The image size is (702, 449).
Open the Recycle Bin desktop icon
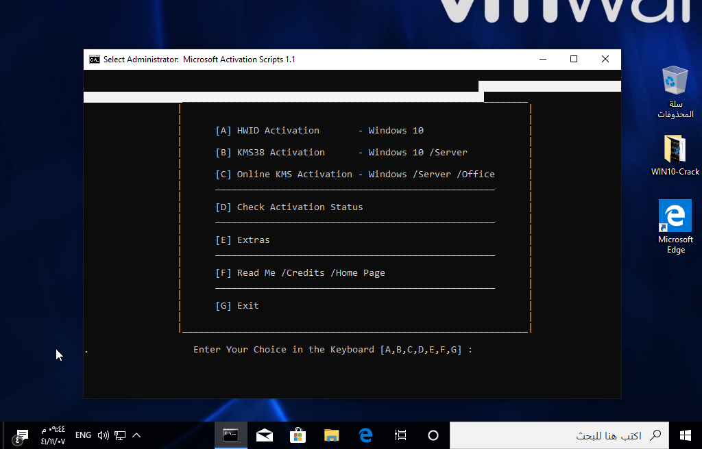(675, 92)
